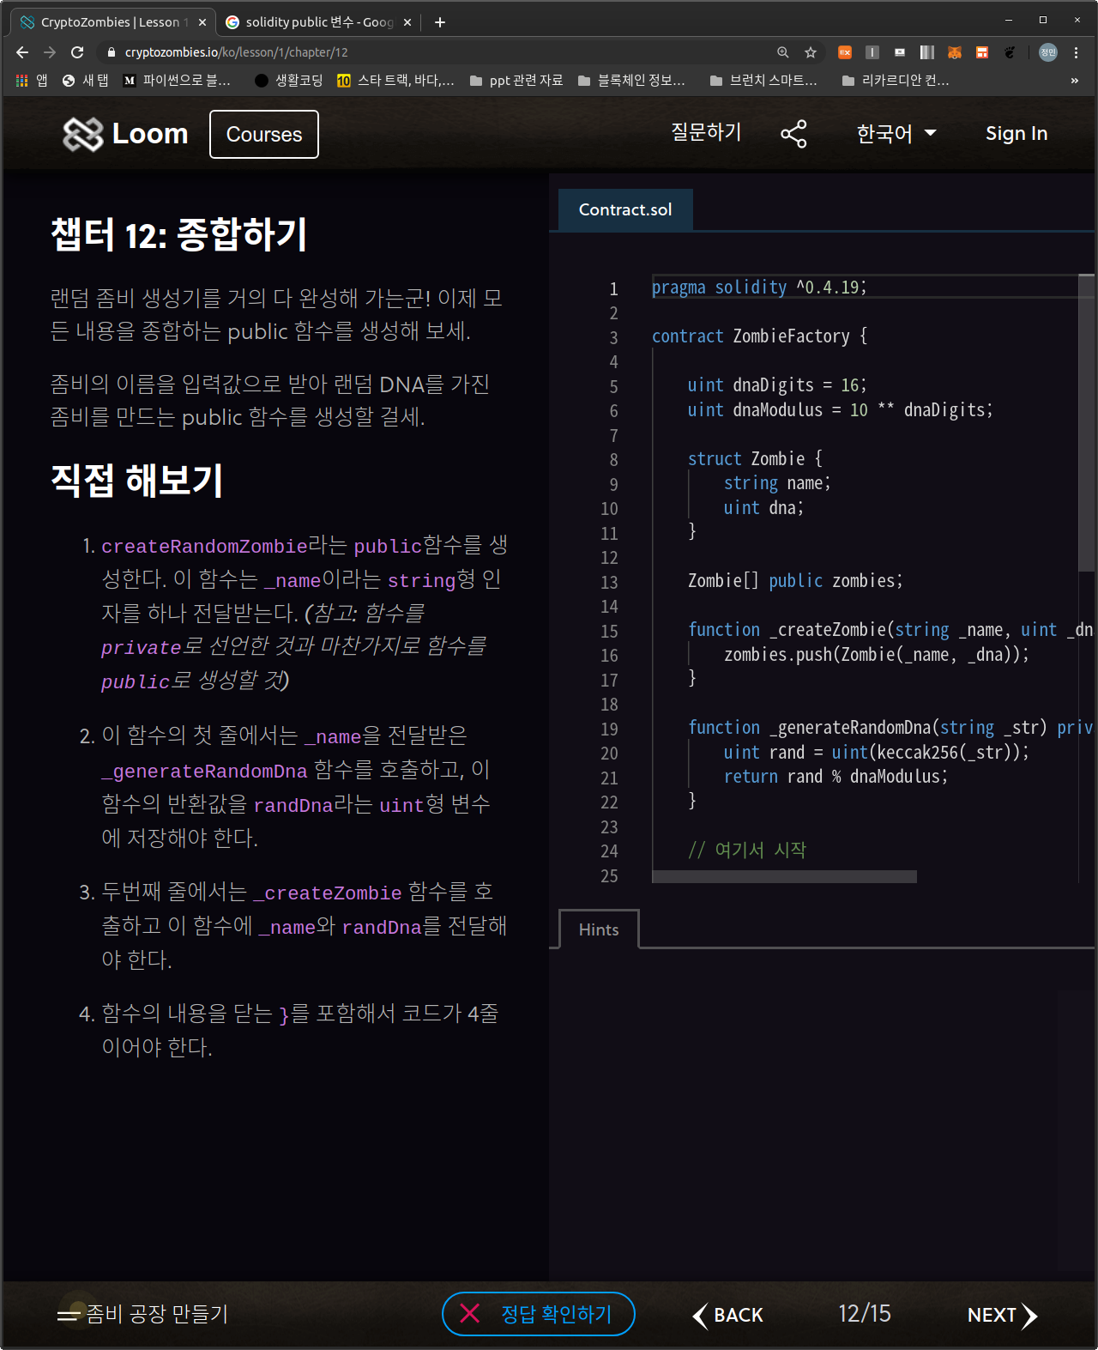Open the ppt 관련 자료 bookmark folder
Image resolution: width=1098 pixels, height=1350 pixels.
point(516,81)
